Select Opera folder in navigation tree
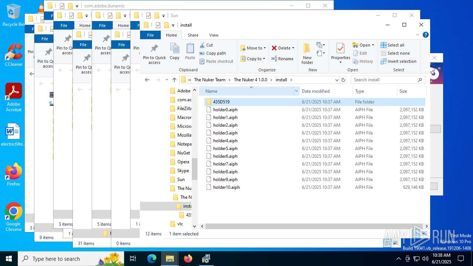This screenshot has height=266, width=473. tap(180, 162)
